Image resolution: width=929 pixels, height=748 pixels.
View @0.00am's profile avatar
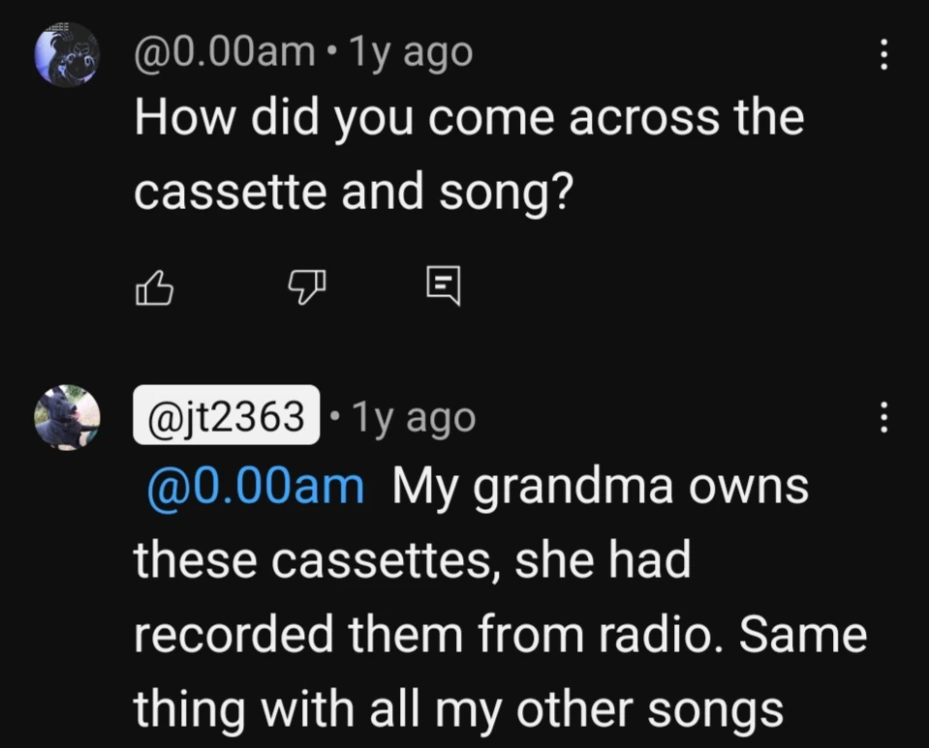67,54
